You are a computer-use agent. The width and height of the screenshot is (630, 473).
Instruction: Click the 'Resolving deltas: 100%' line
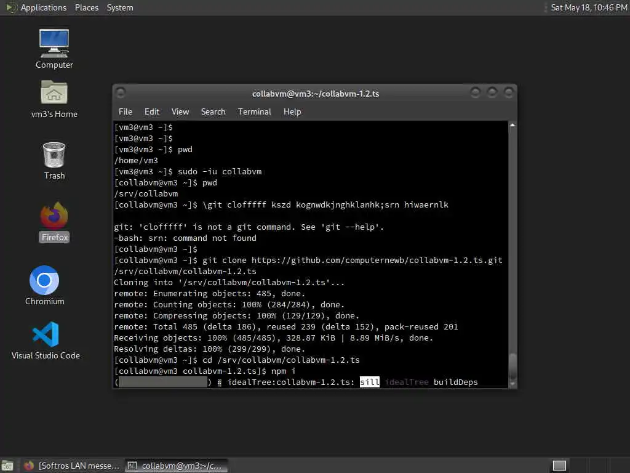point(209,349)
